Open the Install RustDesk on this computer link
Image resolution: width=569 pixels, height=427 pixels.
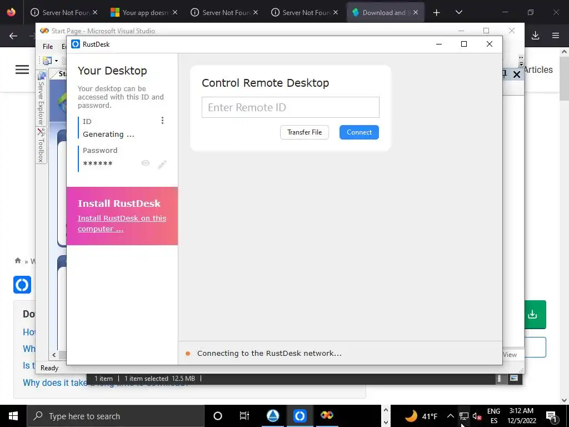pos(122,224)
